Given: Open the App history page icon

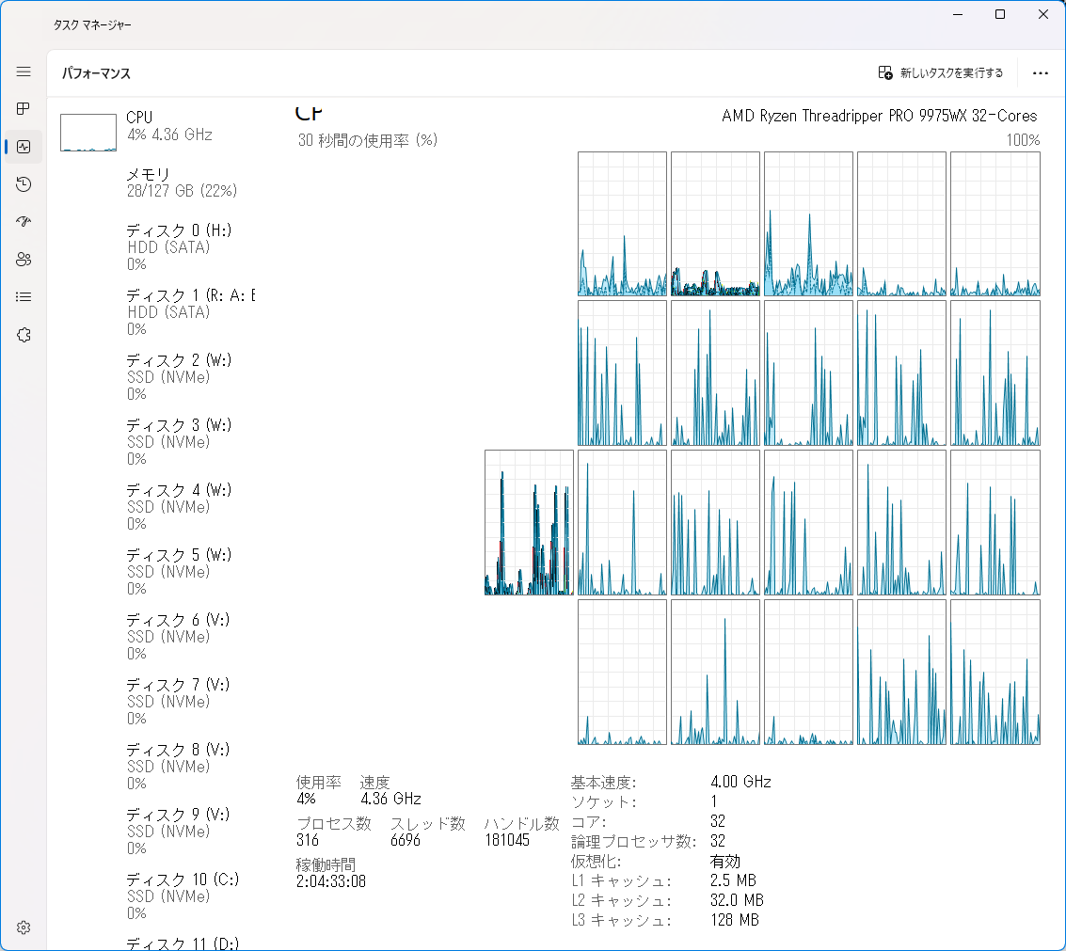Looking at the screenshot, I should tap(24, 184).
